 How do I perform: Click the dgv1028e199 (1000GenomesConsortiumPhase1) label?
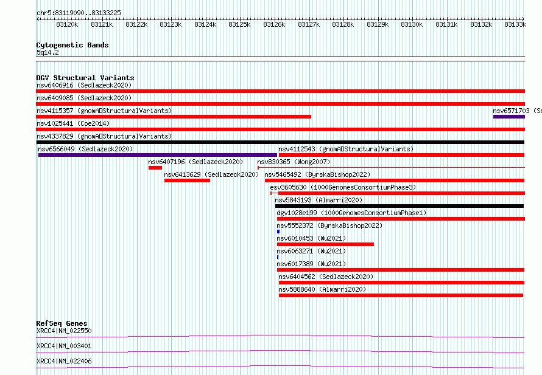coord(351,213)
